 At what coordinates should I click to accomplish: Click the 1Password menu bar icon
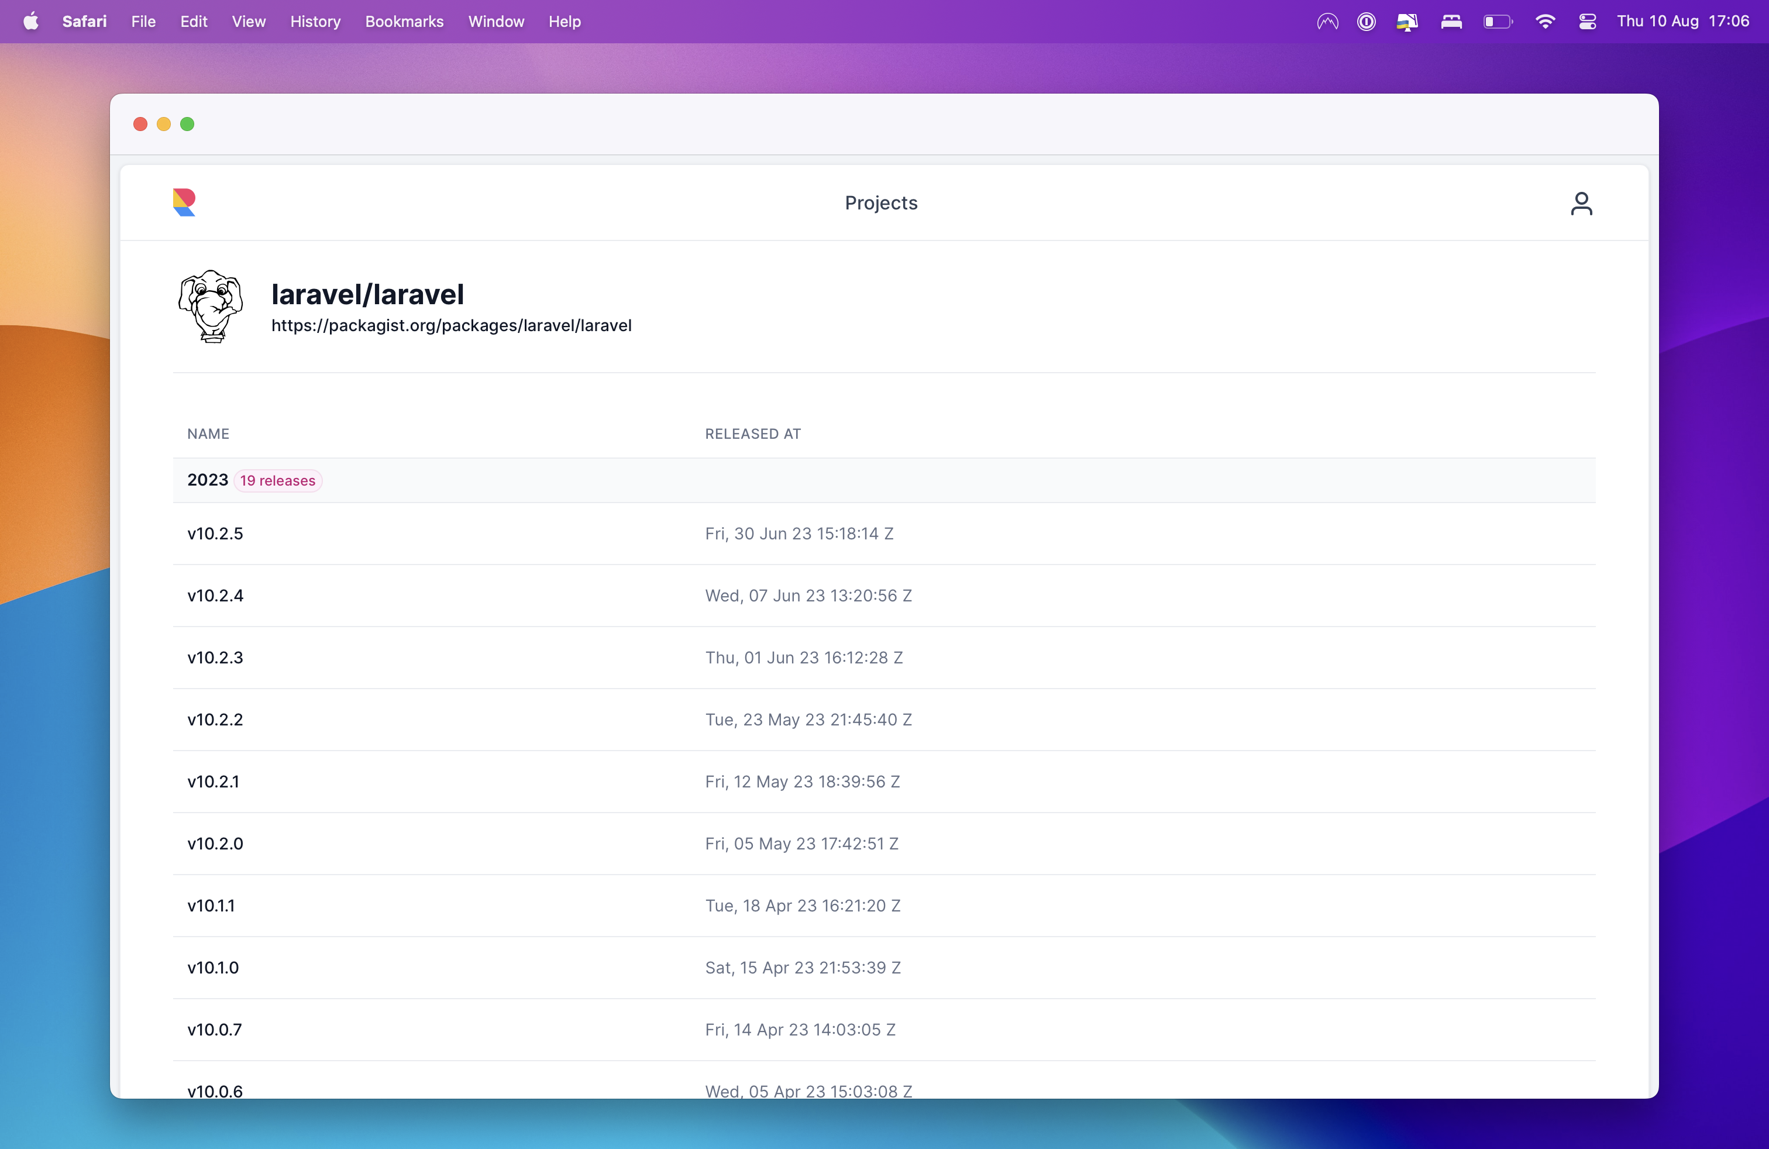click(x=1366, y=22)
